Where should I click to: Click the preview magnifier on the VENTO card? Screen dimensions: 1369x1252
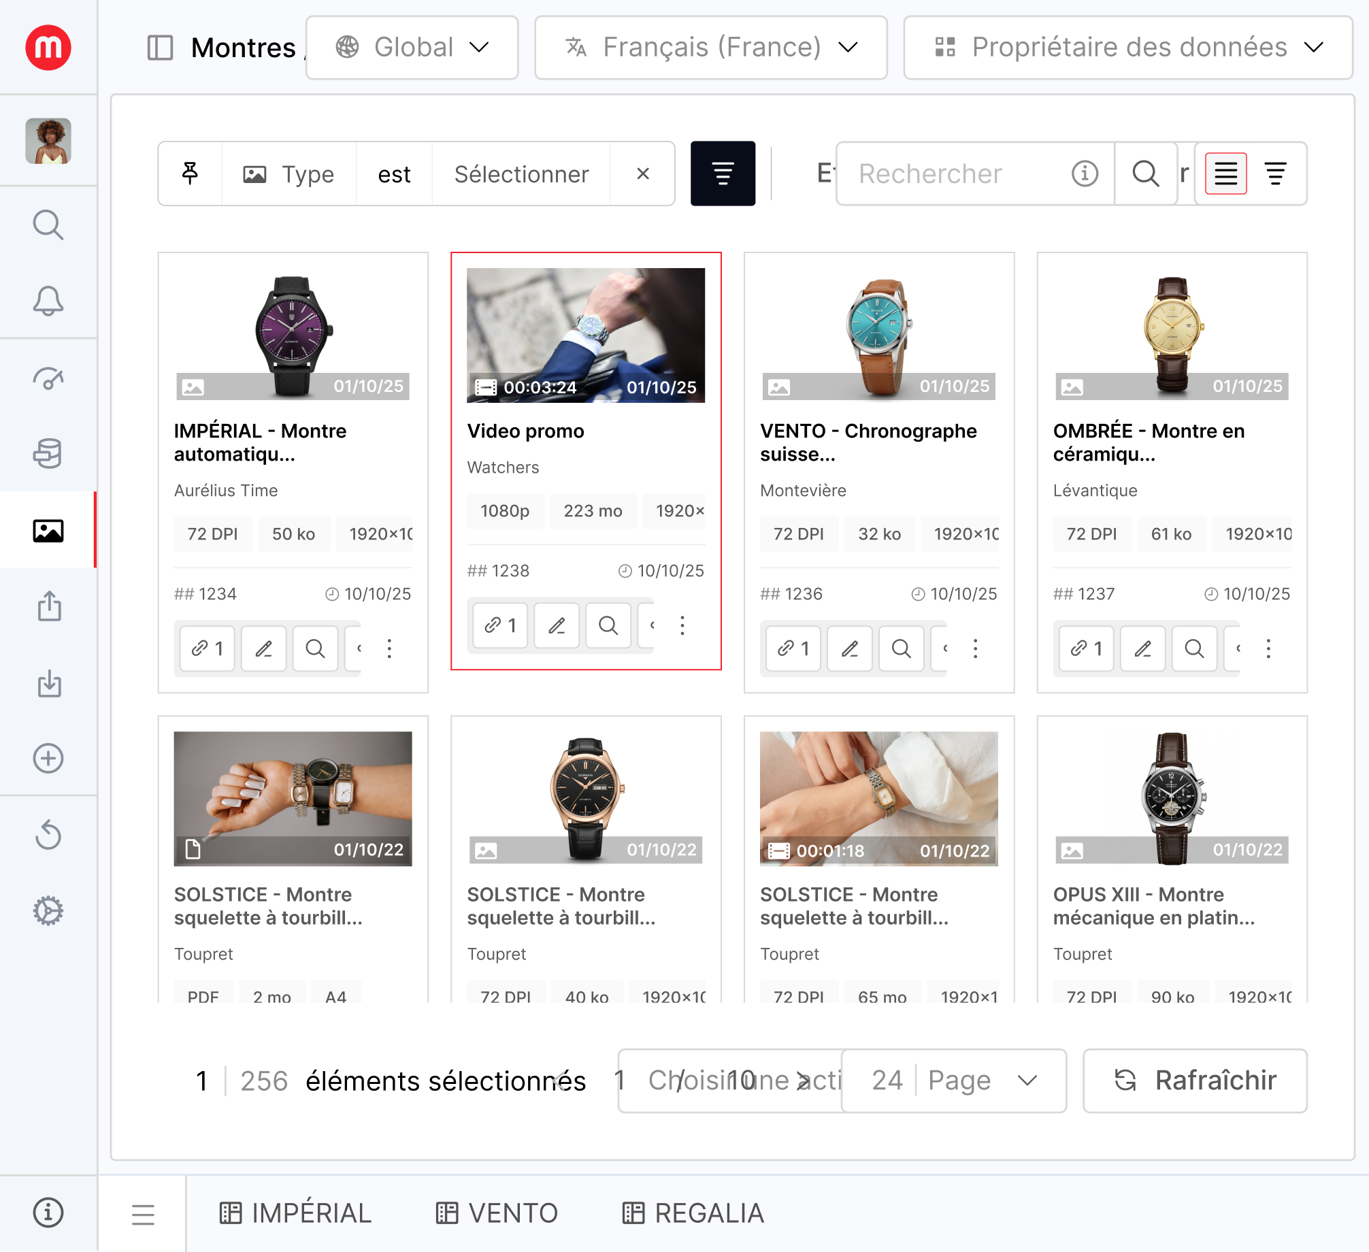[x=901, y=648]
